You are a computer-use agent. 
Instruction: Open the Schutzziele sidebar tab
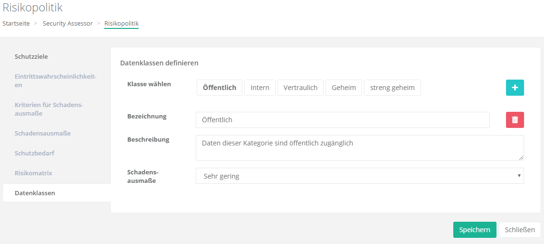(31, 57)
